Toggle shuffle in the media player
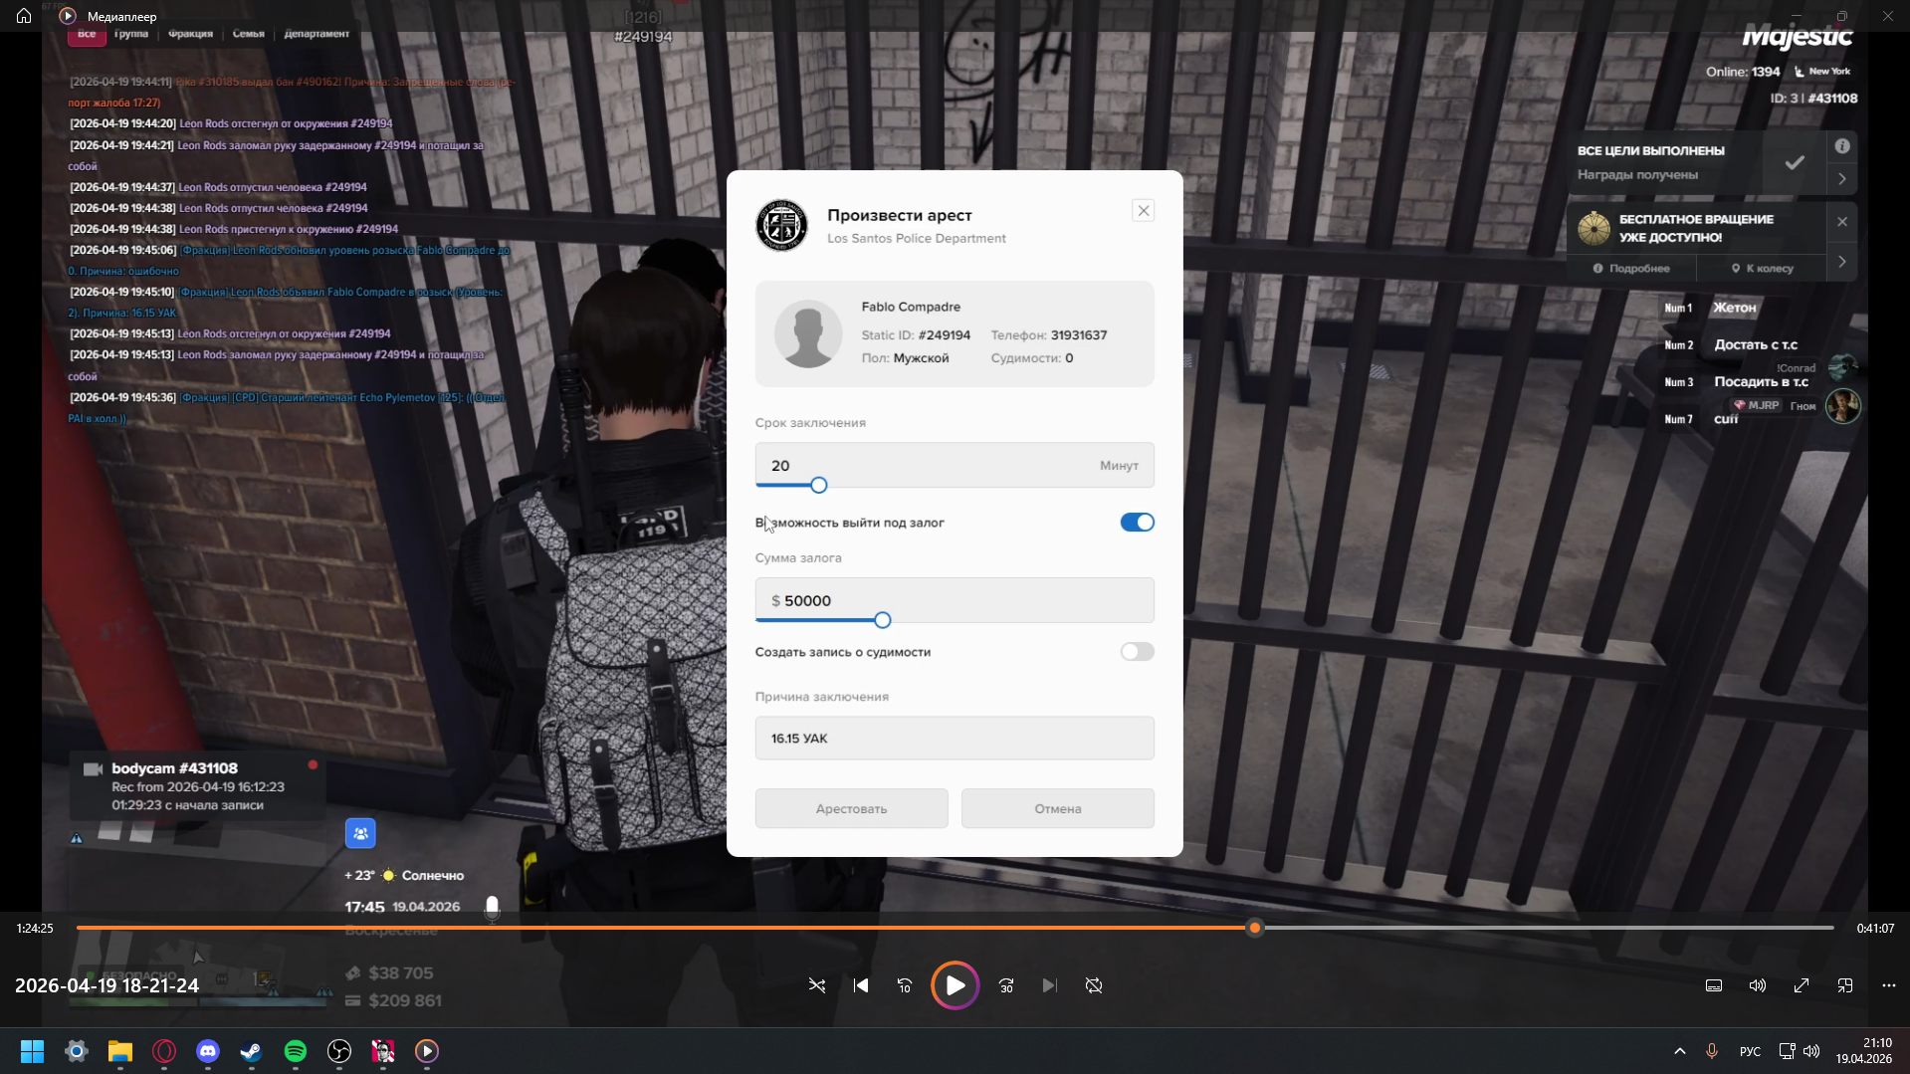 tap(817, 985)
